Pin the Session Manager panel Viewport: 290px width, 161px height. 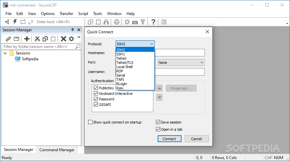(72, 30)
